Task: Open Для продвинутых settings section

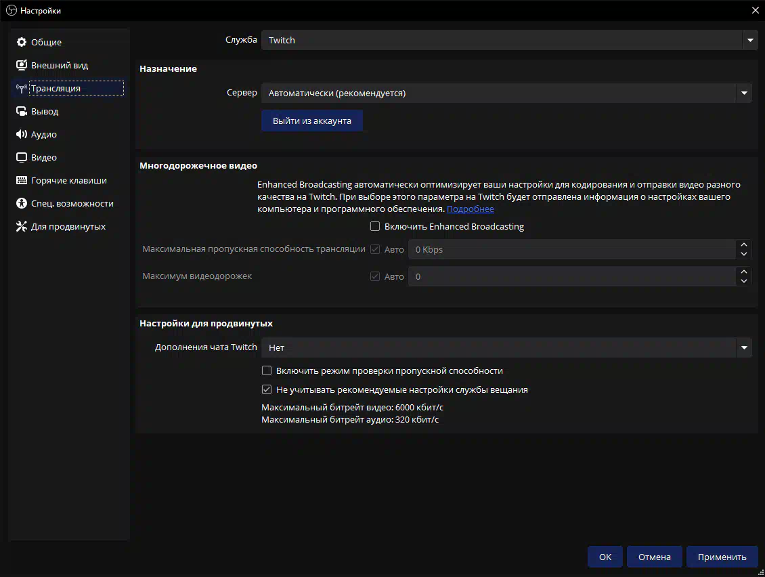Action: (69, 226)
